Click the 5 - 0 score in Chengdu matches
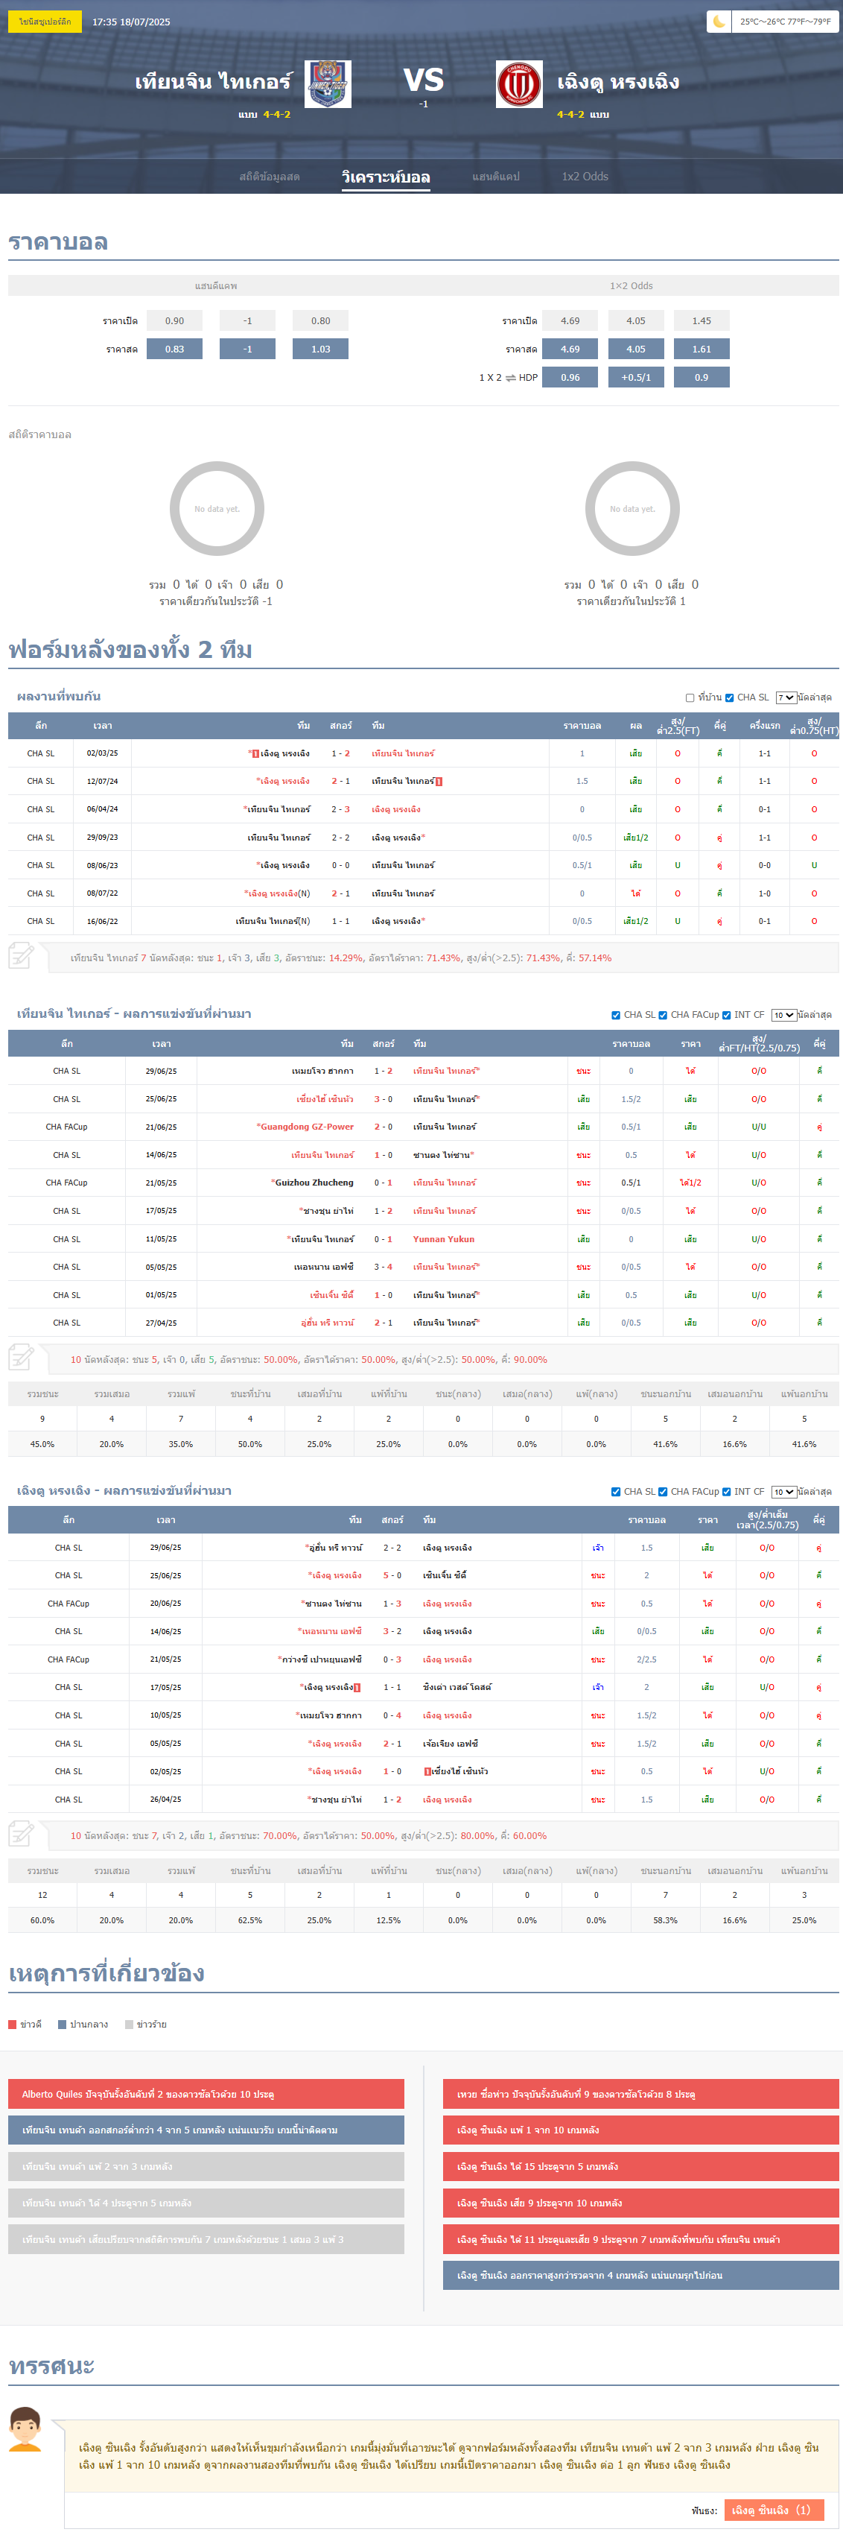The width and height of the screenshot is (843, 2538). (x=392, y=1575)
